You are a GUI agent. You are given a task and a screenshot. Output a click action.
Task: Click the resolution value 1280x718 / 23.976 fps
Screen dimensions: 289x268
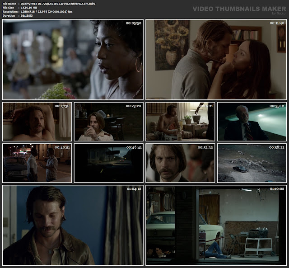coord(47,12)
